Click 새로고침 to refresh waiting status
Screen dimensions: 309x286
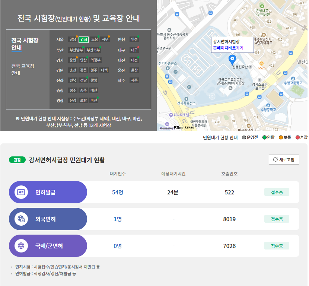point(284,159)
